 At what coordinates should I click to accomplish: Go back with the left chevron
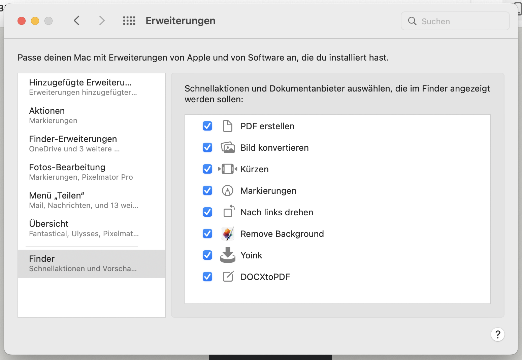coord(77,21)
